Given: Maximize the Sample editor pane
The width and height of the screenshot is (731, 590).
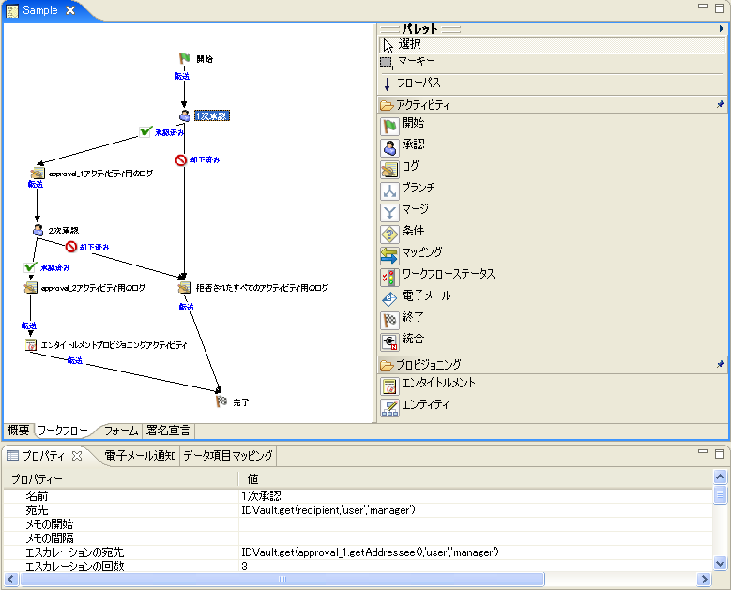Looking at the screenshot, I should [720, 8].
